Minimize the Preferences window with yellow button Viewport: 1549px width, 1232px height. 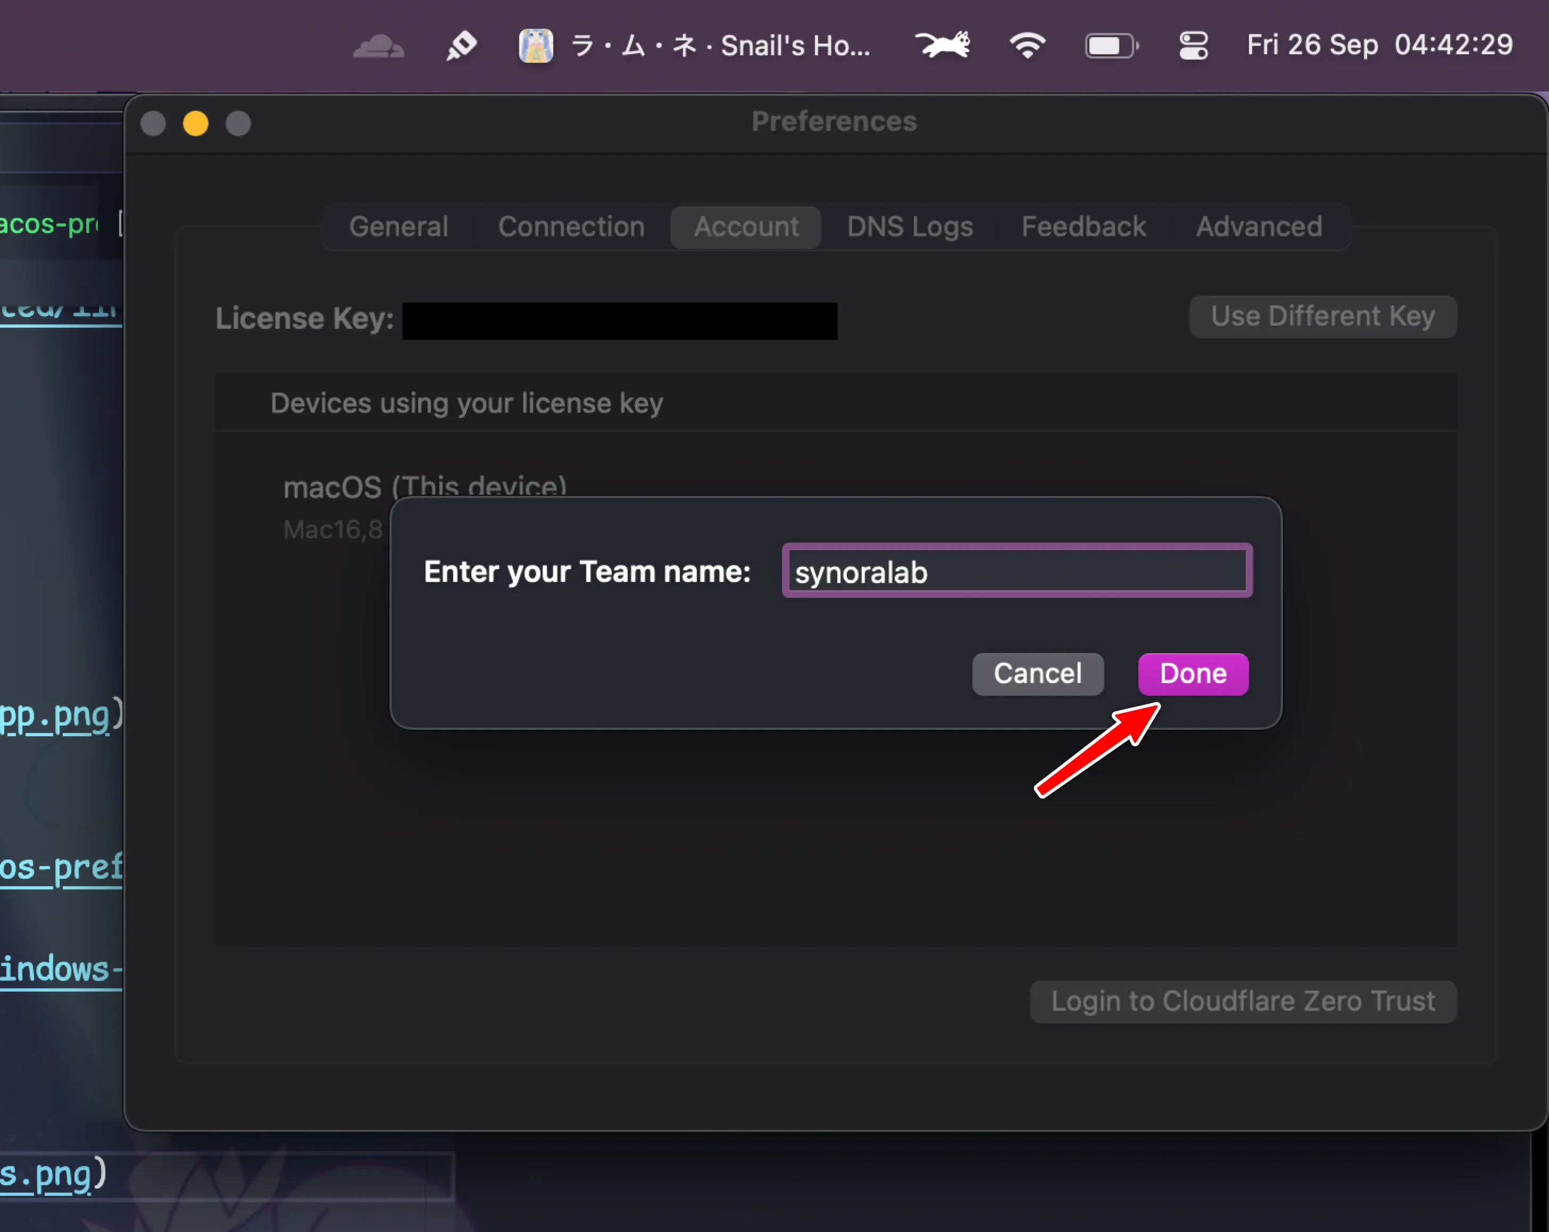[x=195, y=123]
